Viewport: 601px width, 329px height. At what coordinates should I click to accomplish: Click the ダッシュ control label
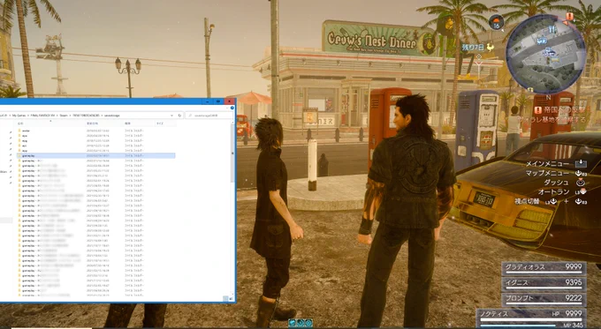(x=556, y=183)
